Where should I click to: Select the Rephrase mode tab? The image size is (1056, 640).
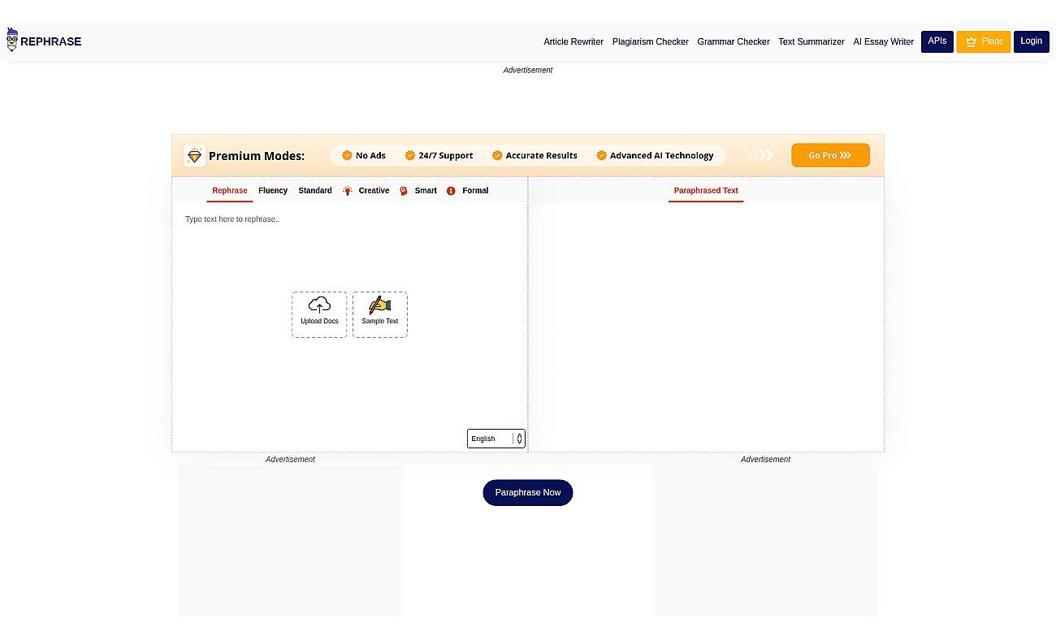tap(230, 191)
